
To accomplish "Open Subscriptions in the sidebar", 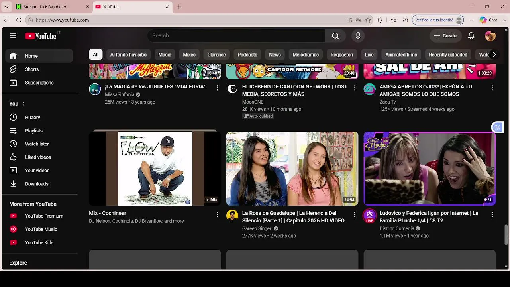I will (x=39, y=83).
